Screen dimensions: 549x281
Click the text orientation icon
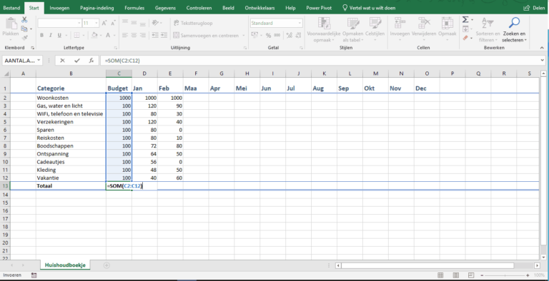pos(155,23)
